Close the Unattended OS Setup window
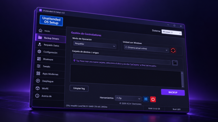Screen dimensions: 218x122 coord(181,26)
